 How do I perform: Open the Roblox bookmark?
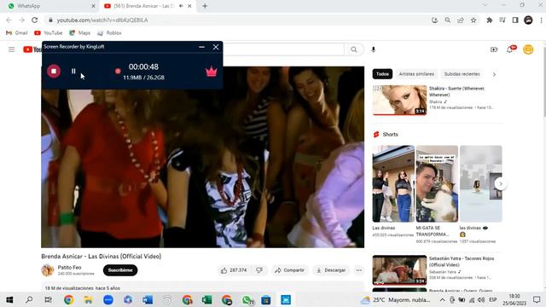pos(109,32)
